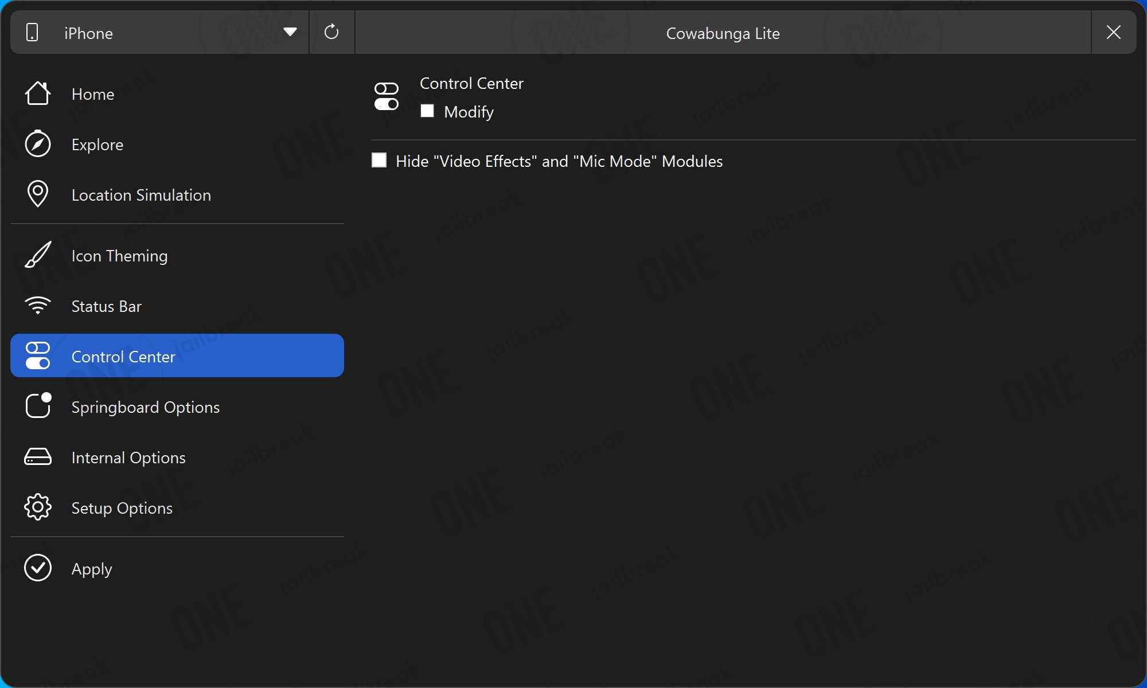Click the Springboard Options badge icon
Screen dimensions: 1147x688
pyautogui.click(x=38, y=406)
